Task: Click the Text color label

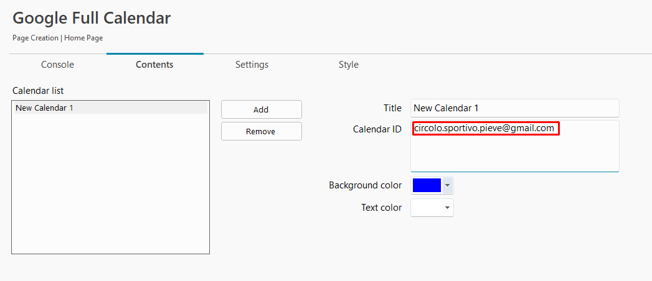Action: [381, 208]
